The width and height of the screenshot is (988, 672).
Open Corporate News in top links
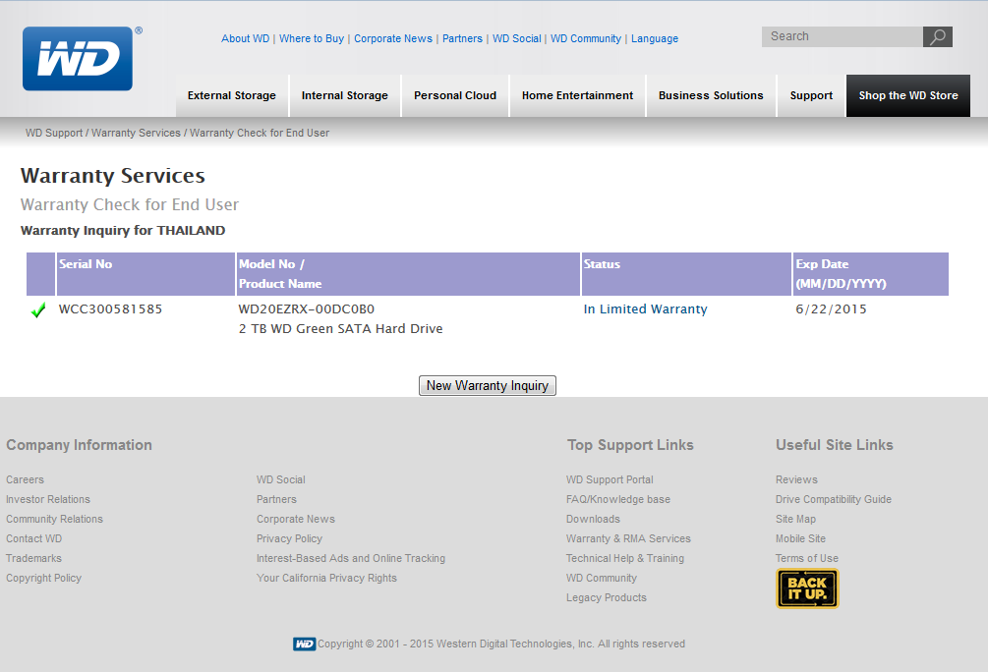tap(393, 38)
